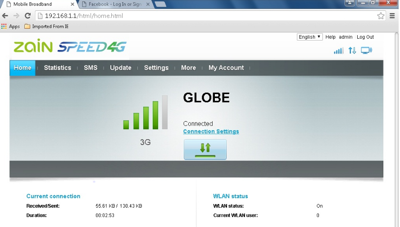Click the browser back arrow
This screenshot has height=227, width=400.
pyautogui.click(x=5, y=16)
